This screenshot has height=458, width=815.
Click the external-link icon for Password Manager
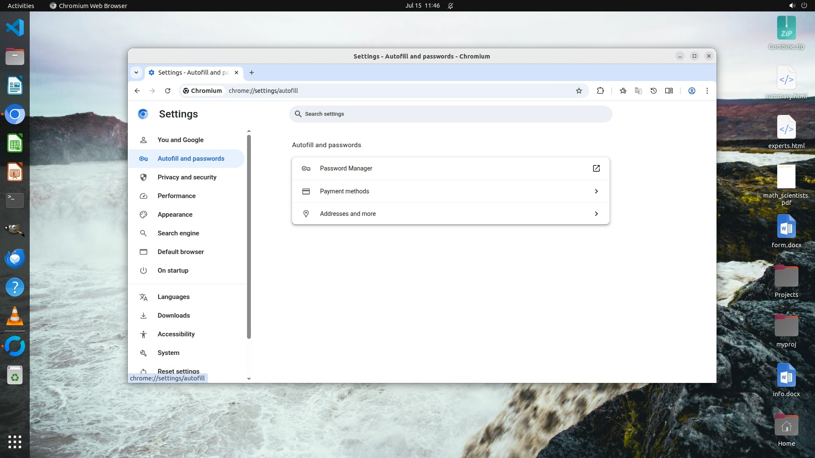coord(596,168)
